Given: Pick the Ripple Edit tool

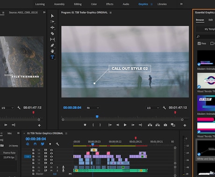Looking at the screenshot, I should (x=52, y=27).
